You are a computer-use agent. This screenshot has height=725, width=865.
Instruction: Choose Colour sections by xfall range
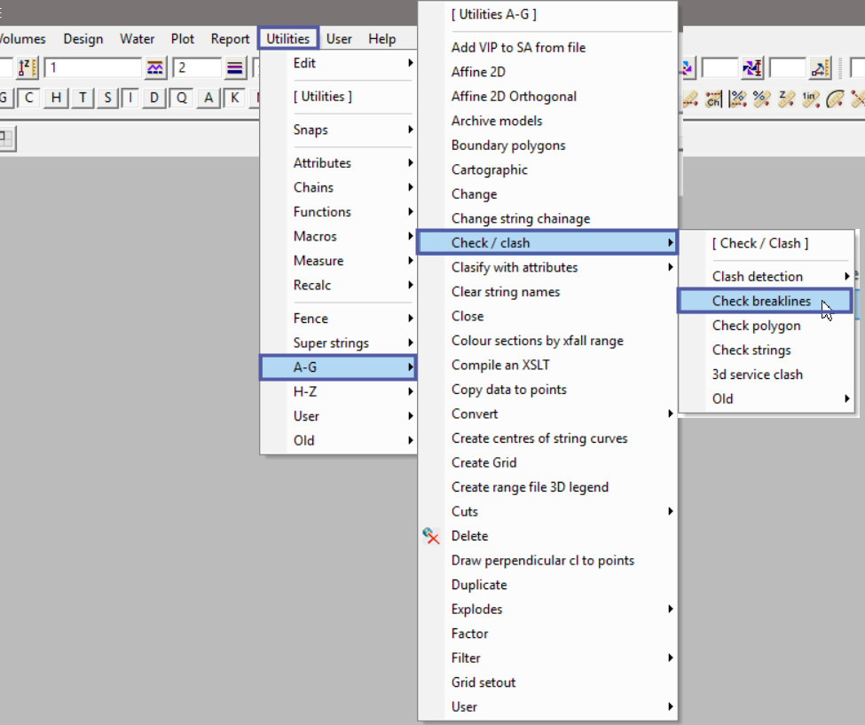pos(547,341)
